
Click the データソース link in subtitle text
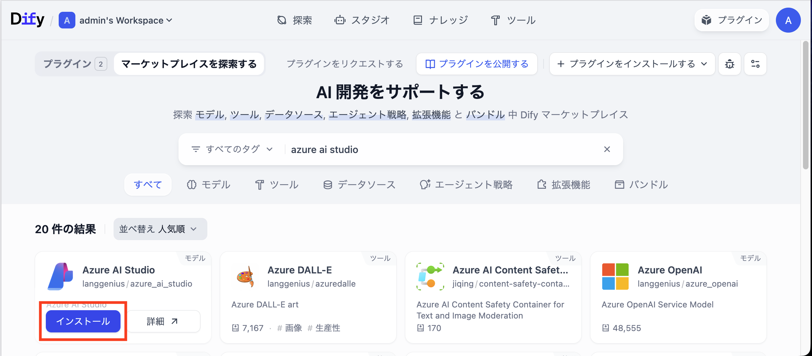coord(294,115)
